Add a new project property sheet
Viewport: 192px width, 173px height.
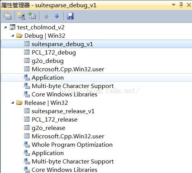(x=21, y=16)
